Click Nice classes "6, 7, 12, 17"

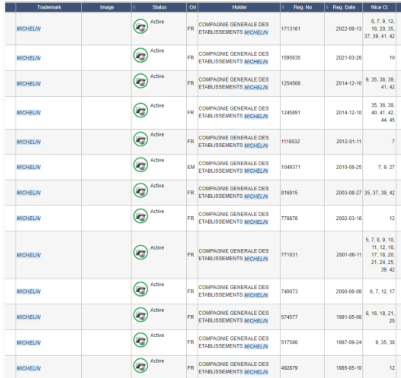click(x=382, y=291)
